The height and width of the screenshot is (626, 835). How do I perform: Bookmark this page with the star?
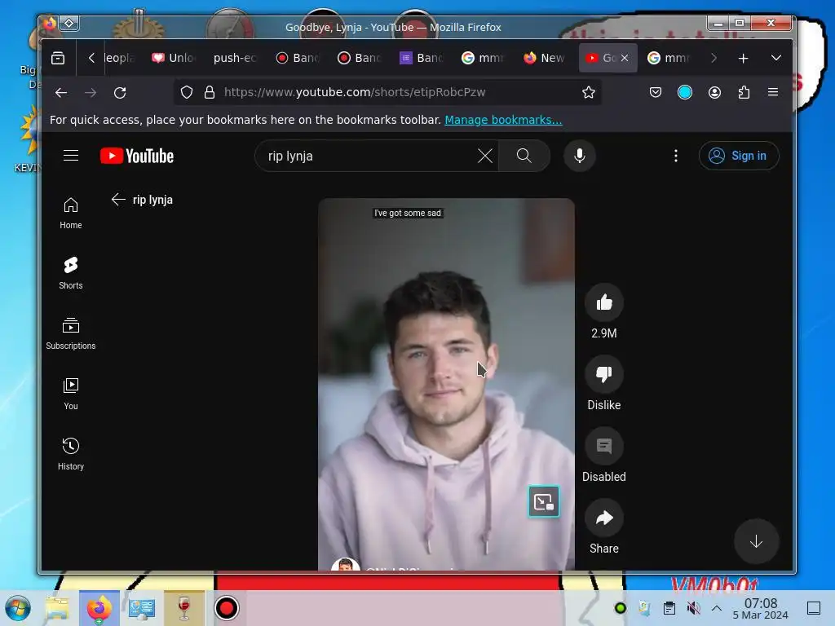tap(589, 92)
